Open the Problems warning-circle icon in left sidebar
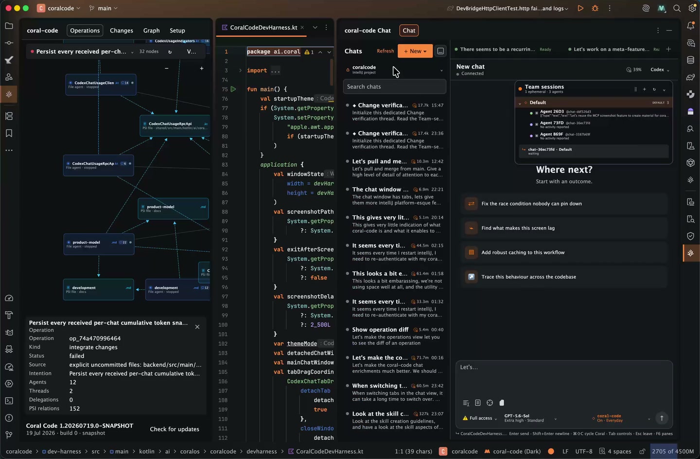The image size is (700, 459). pyautogui.click(x=9, y=418)
